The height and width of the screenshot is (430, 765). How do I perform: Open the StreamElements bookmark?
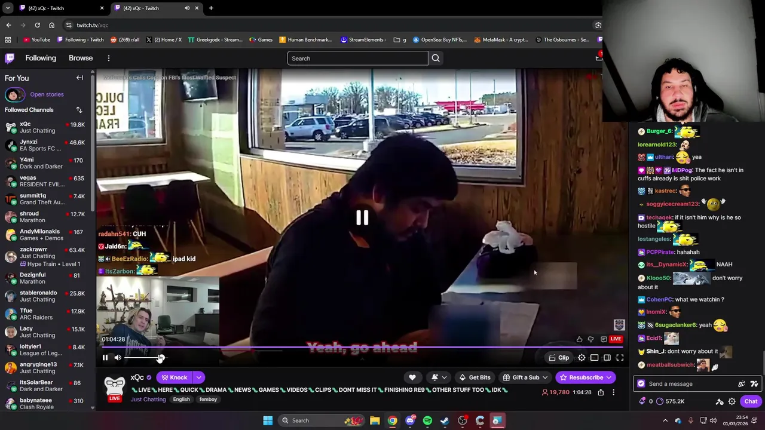click(364, 40)
